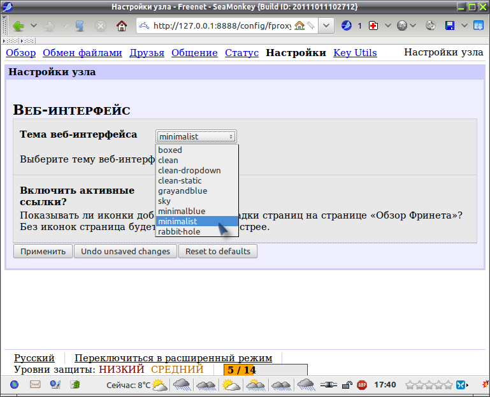The height and width of the screenshot is (397, 490).
Task: Open the Обзор navigation link
Action: tap(20, 53)
